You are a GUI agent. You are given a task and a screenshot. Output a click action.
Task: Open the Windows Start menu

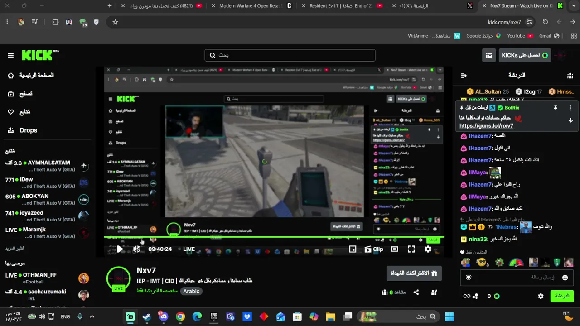449,317
